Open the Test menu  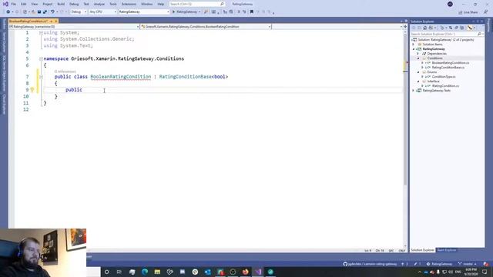(x=86, y=4)
